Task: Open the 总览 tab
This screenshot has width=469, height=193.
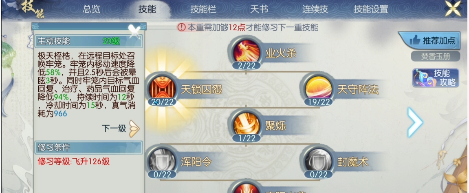Action: pyautogui.click(x=92, y=9)
